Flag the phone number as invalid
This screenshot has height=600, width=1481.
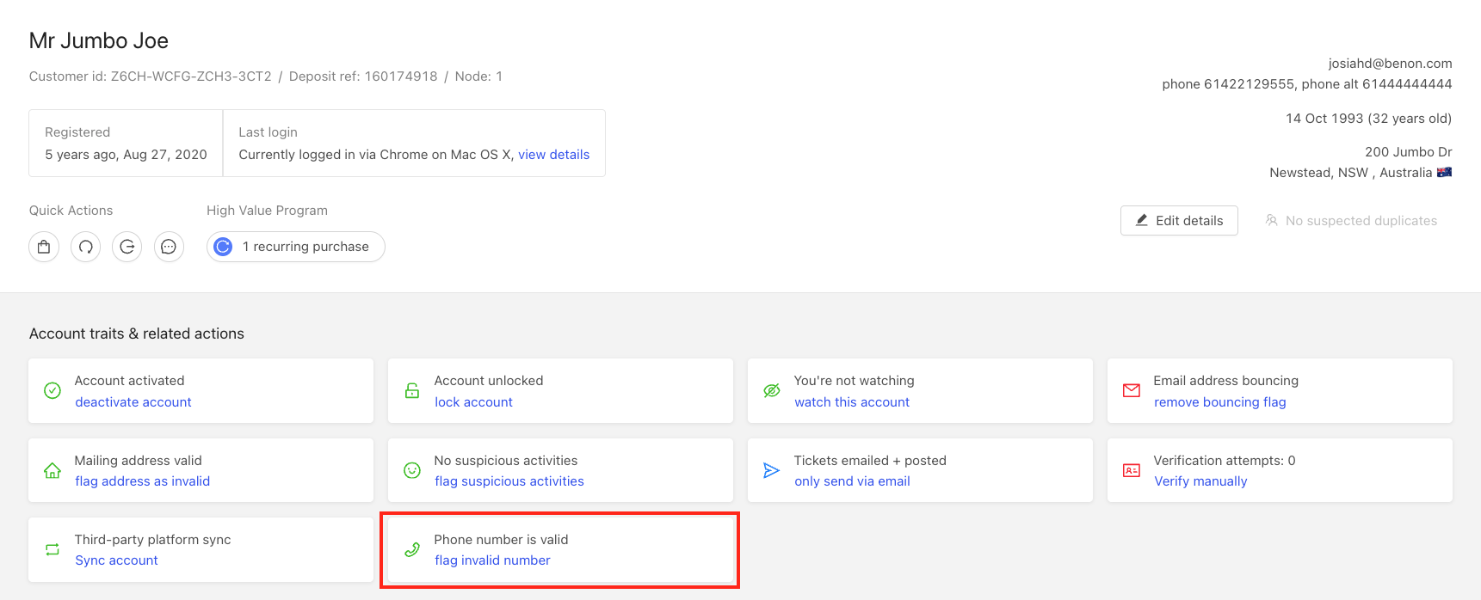492,560
